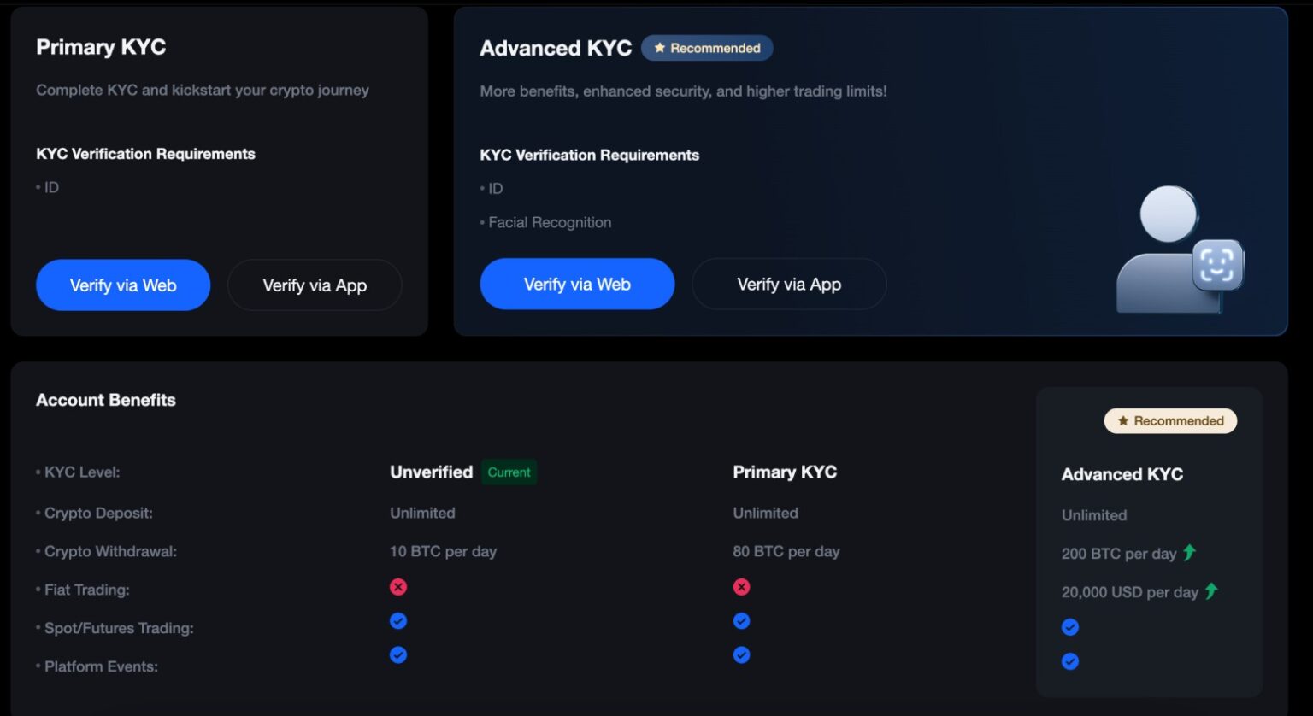Click the Recommended badge in the Account Benefits panel
Viewport: 1313px width, 716px height.
point(1170,420)
